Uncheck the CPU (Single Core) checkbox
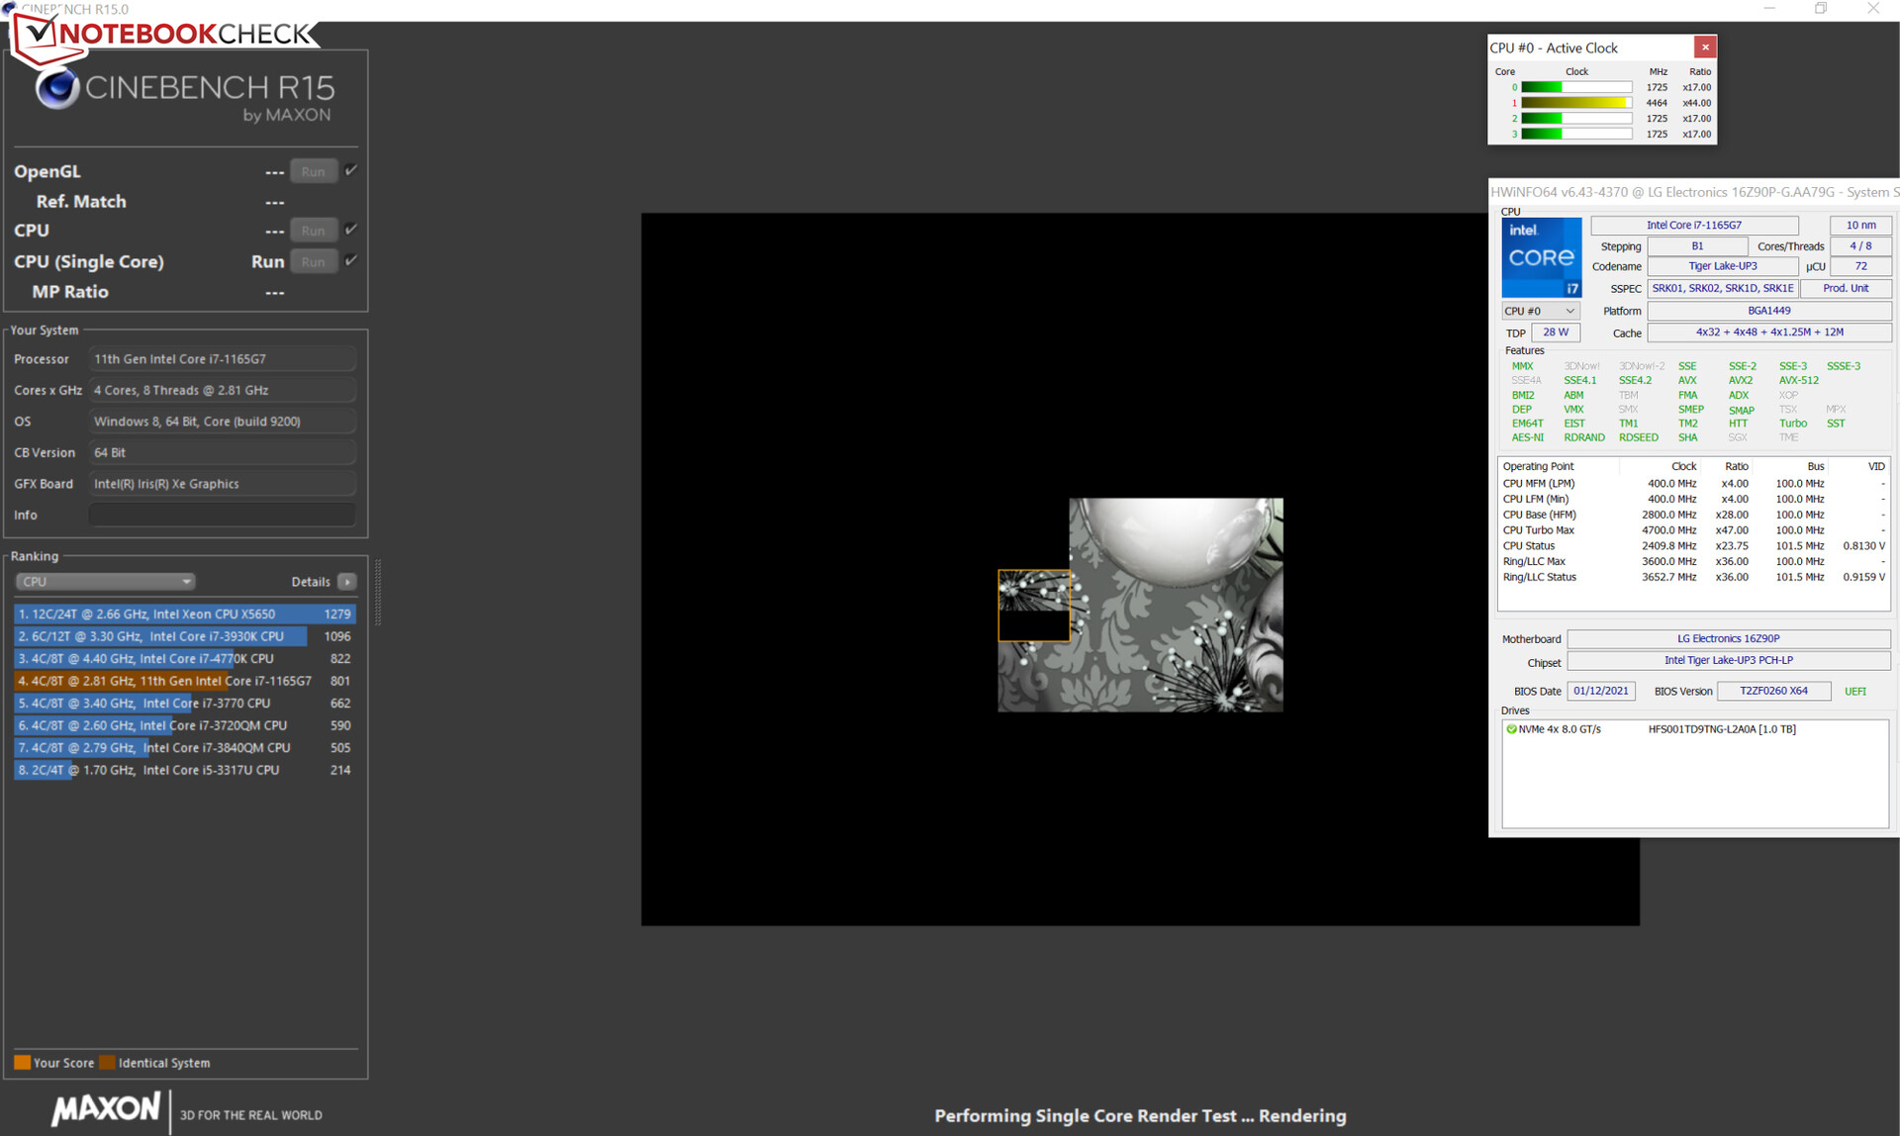 click(350, 260)
